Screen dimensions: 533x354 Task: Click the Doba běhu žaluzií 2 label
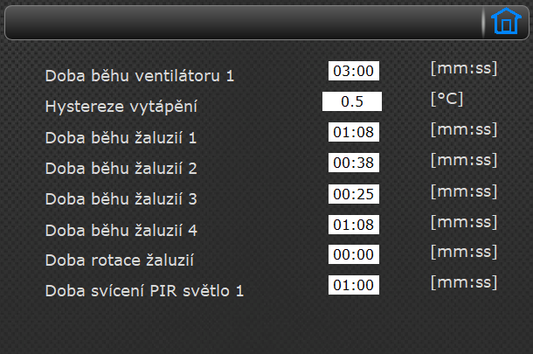121,169
